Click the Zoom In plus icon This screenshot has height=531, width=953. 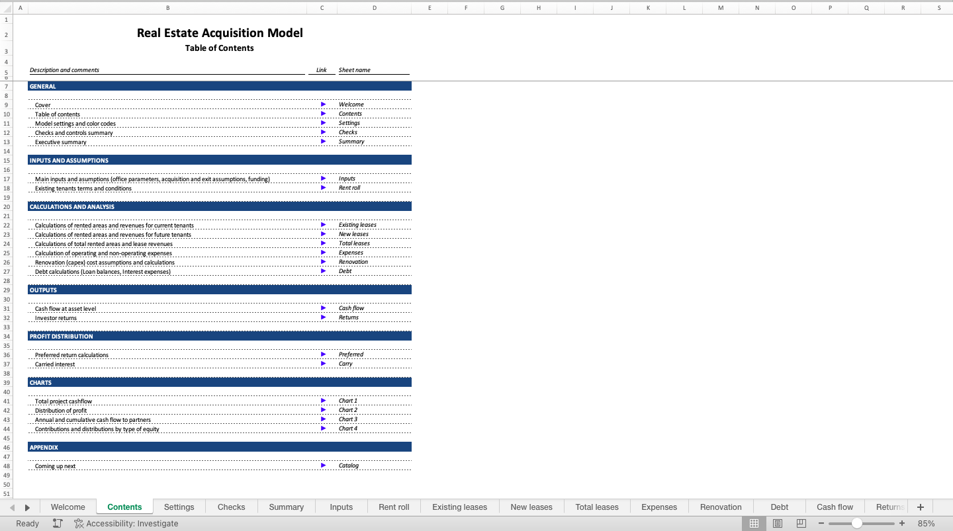pos(902,523)
